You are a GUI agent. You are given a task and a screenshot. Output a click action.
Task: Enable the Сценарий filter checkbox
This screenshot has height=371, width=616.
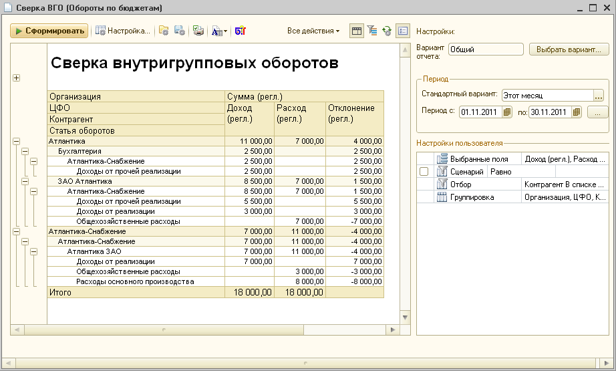point(424,172)
